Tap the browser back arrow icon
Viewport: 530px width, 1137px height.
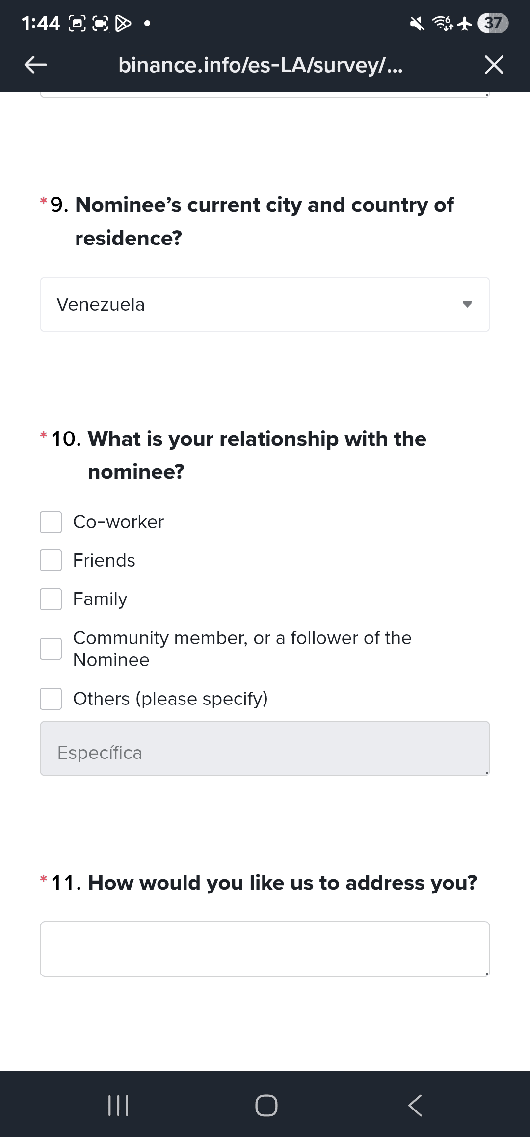(x=36, y=64)
